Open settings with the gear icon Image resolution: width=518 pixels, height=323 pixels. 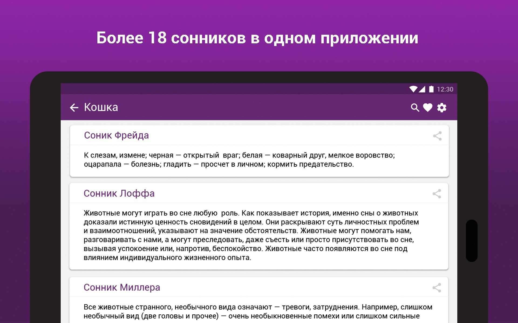[442, 108]
